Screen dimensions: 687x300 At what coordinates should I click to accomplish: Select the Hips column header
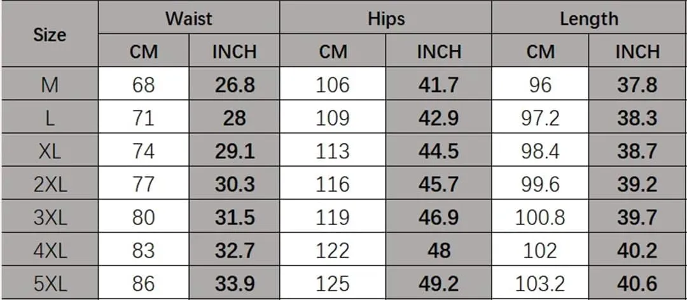click(385, 18)
